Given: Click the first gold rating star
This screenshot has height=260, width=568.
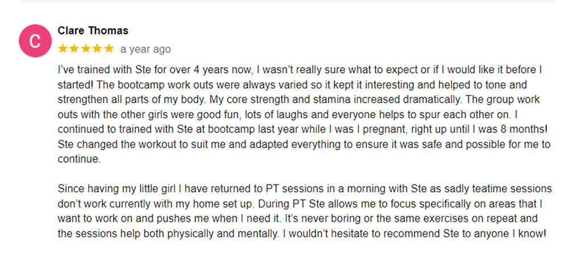Looking at the screenshot, I should (x=62, y=48).
